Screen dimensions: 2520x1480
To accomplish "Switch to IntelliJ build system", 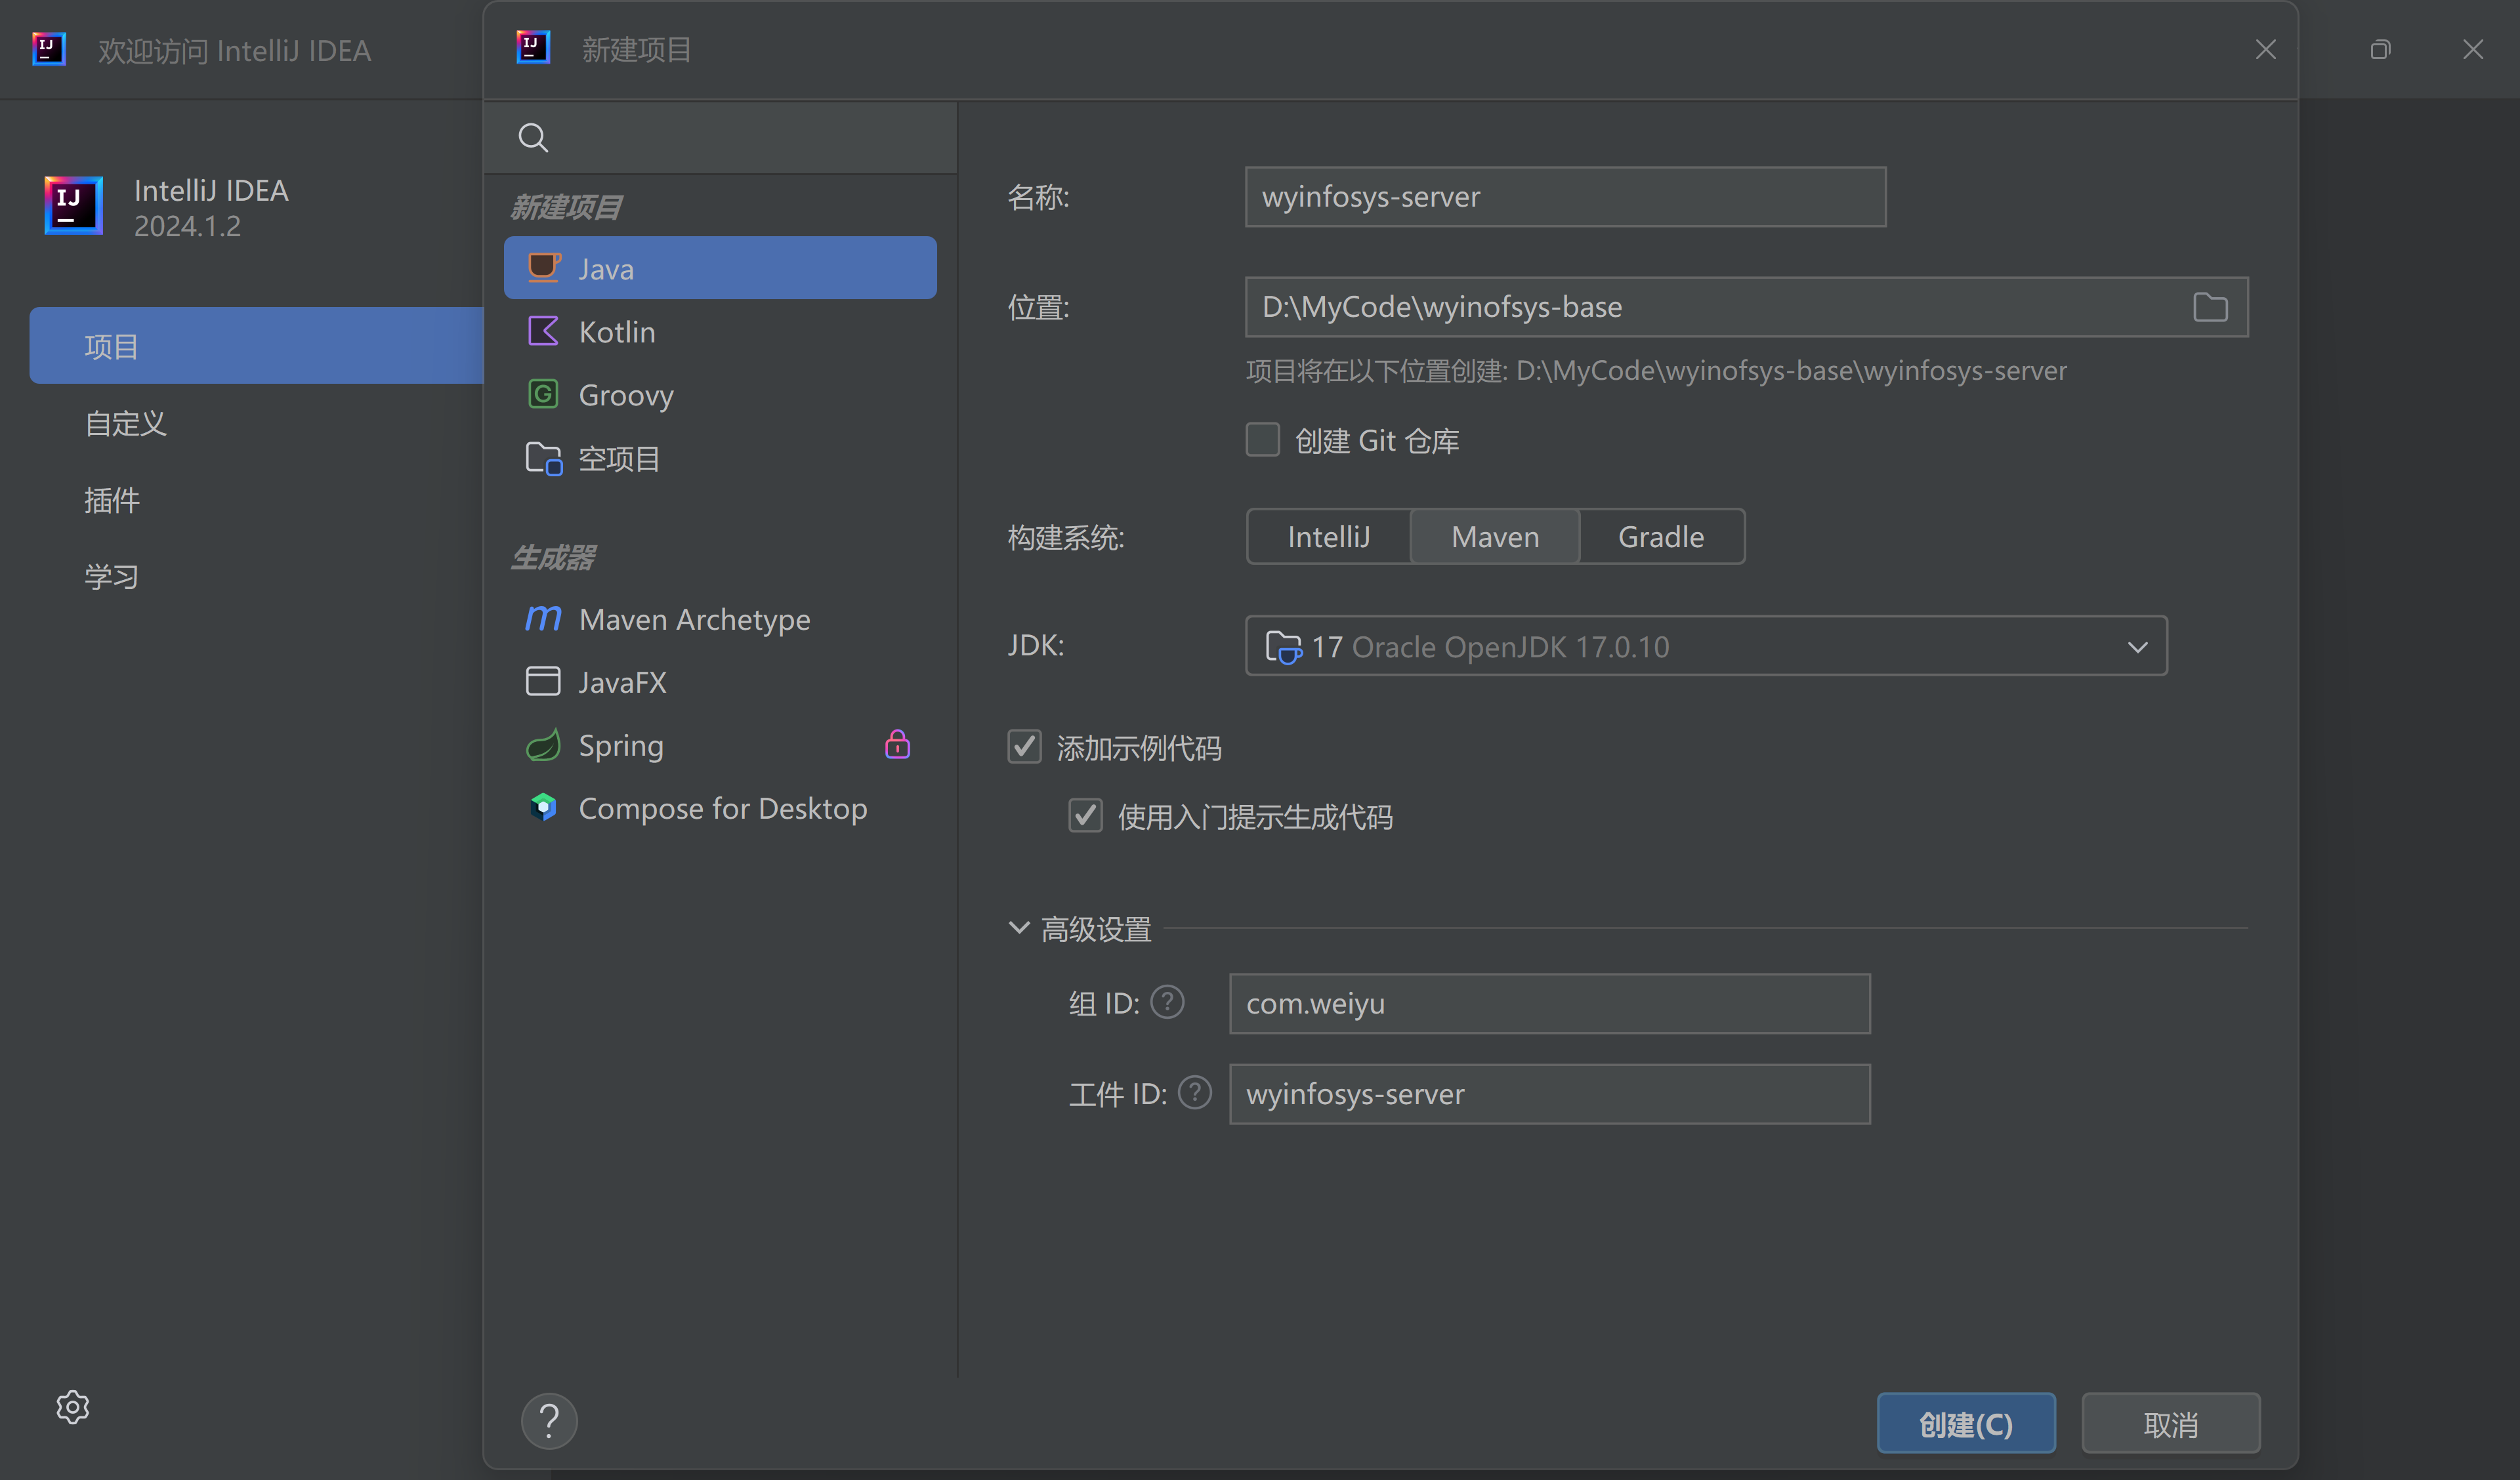I will [x=1328, y=537].
